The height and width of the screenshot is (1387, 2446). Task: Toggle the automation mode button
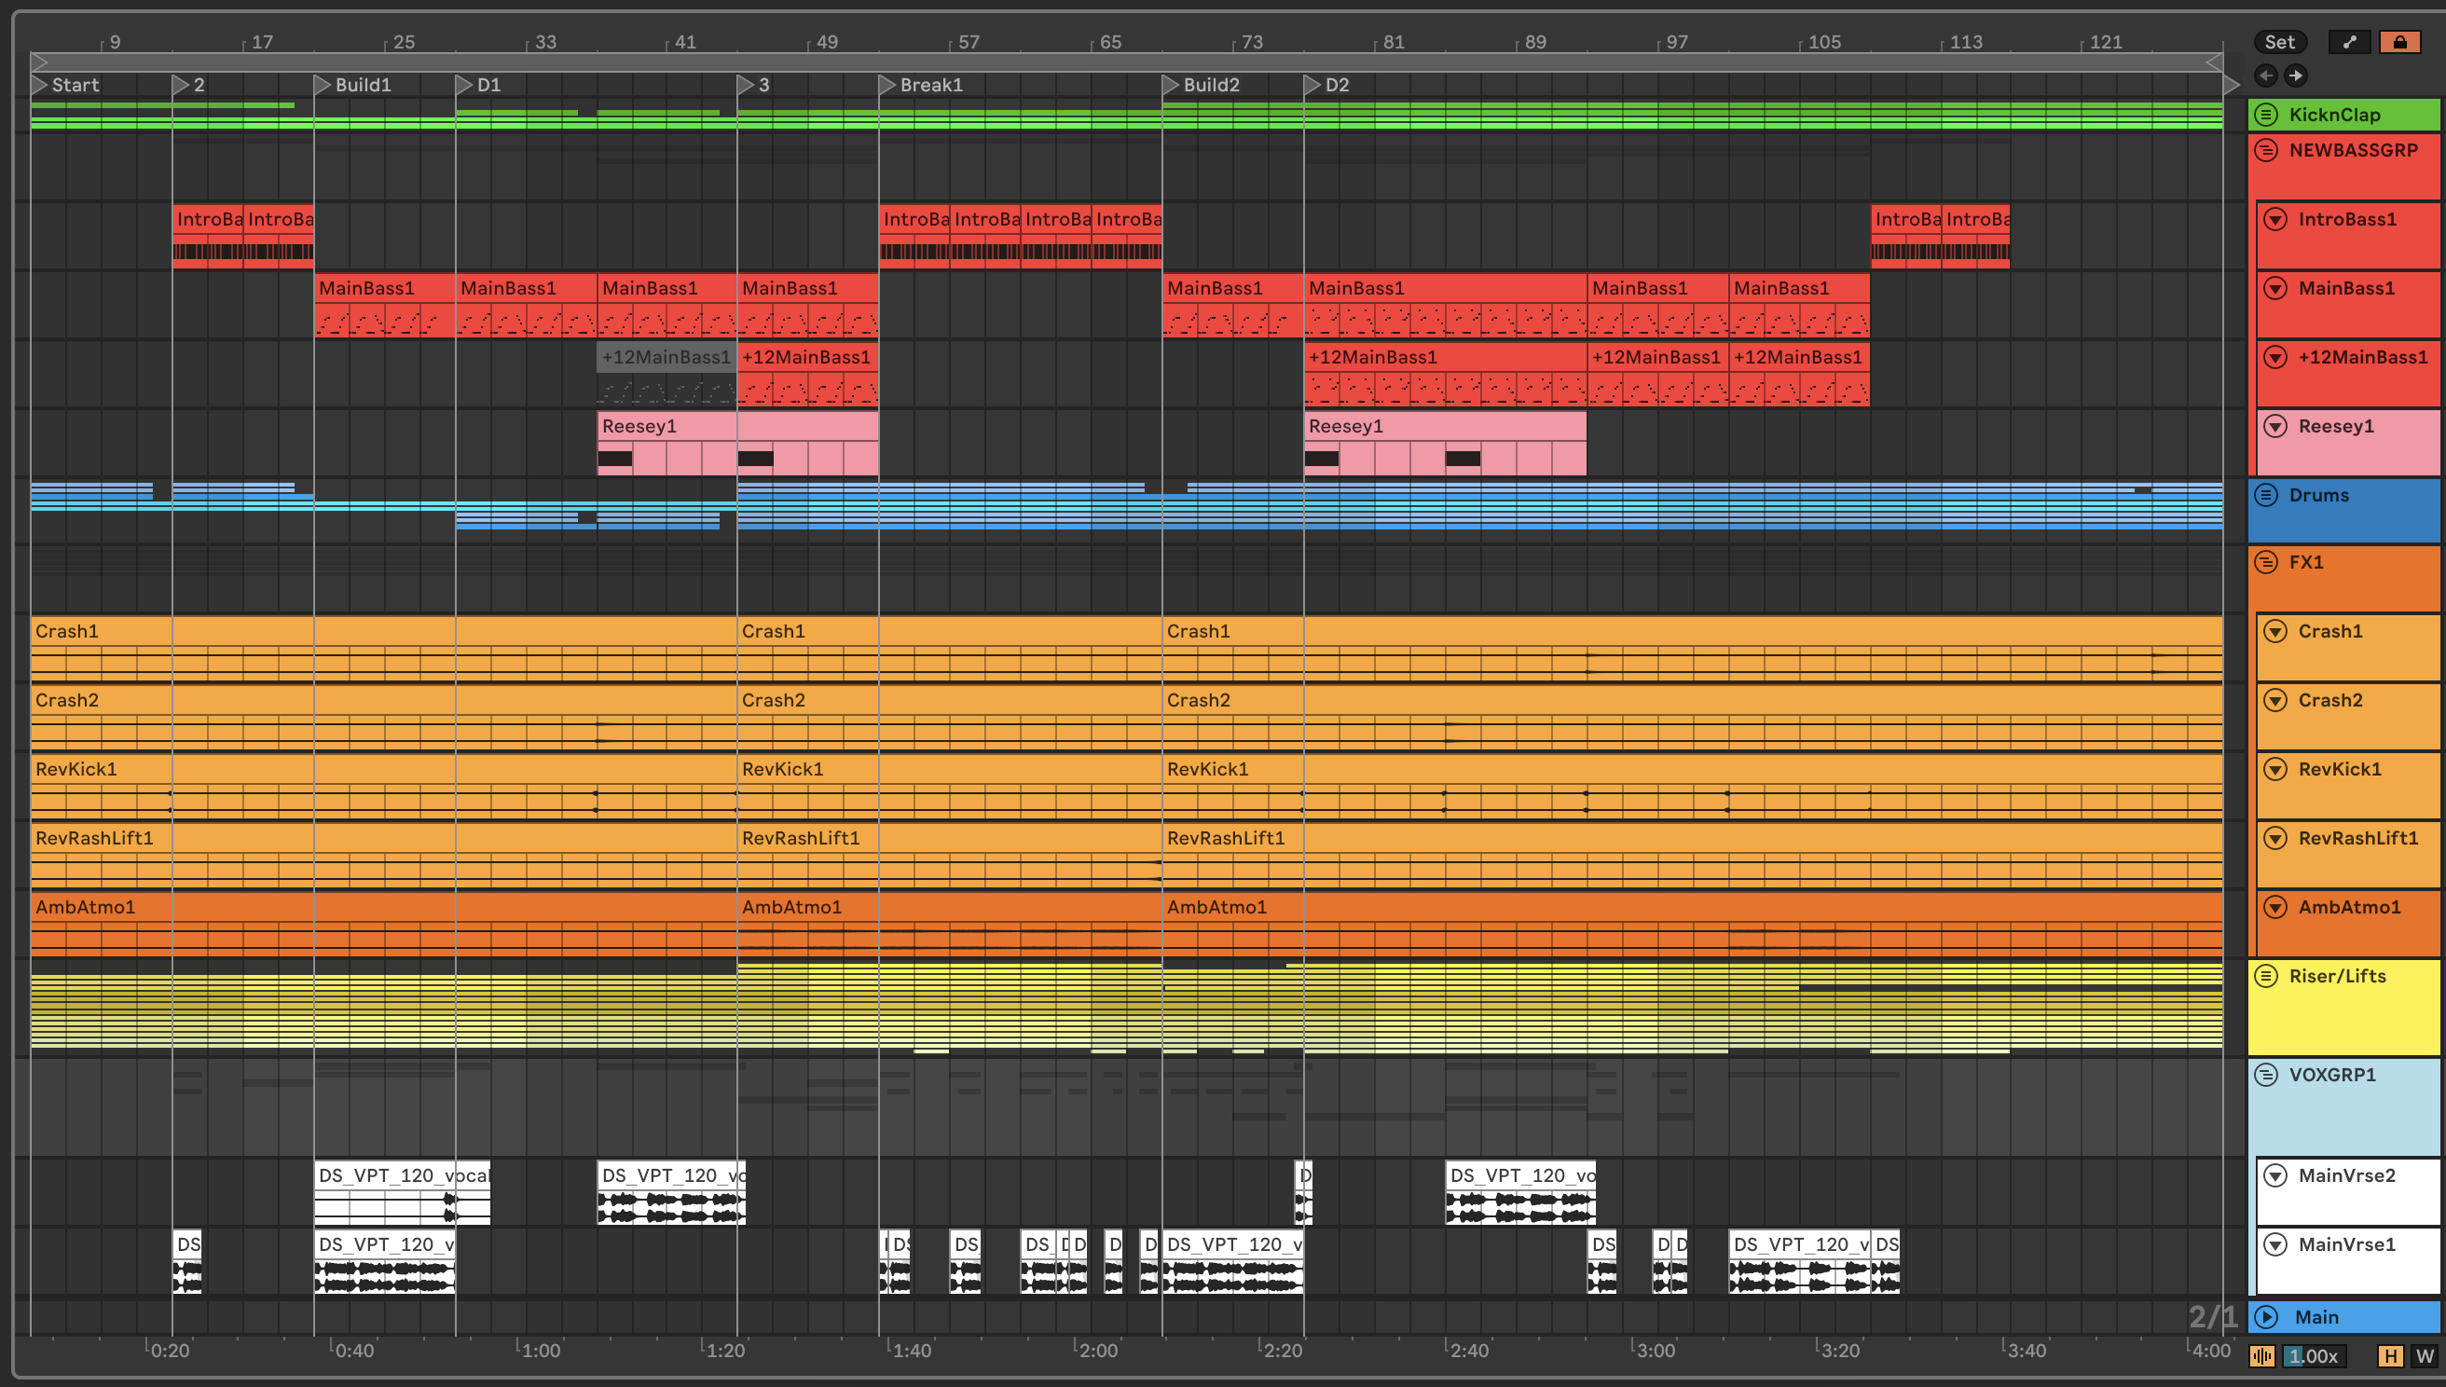(2349, 42)
